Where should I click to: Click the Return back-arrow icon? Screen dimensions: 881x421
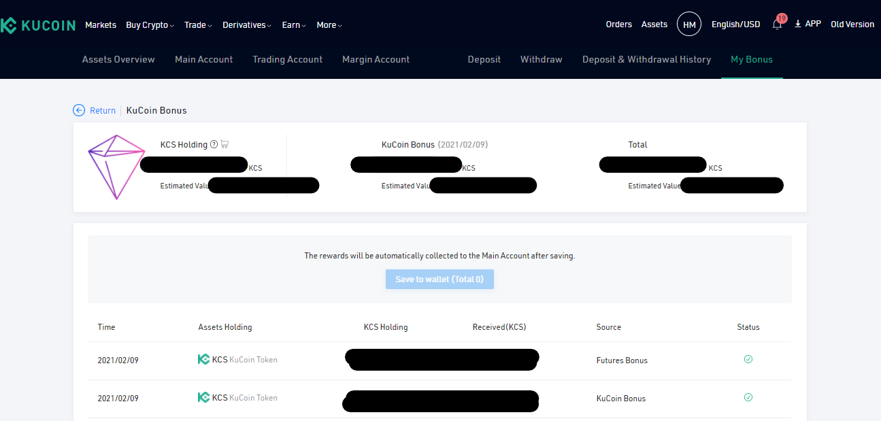coord(80,110)
